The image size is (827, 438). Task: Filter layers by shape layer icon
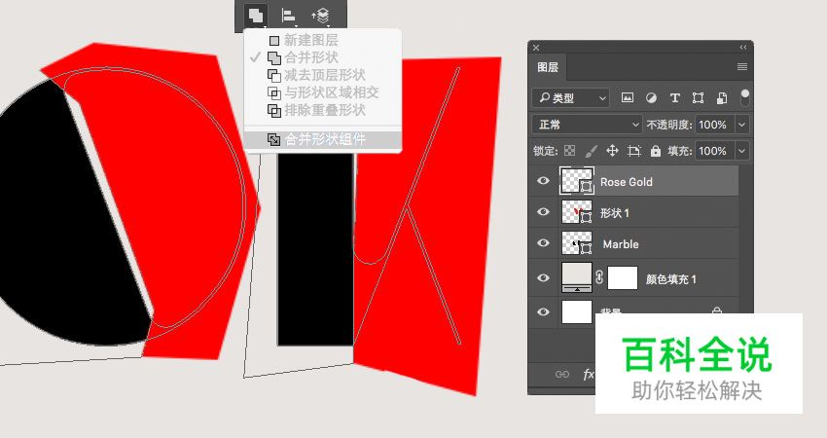698,97
